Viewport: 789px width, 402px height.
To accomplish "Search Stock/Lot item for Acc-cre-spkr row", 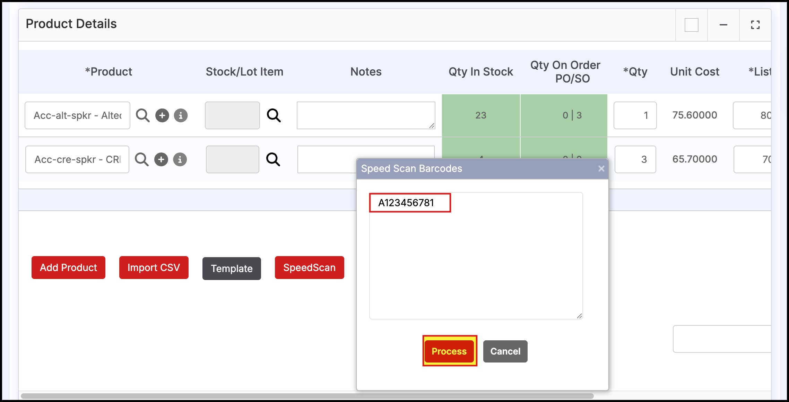I will click(273, 159).
